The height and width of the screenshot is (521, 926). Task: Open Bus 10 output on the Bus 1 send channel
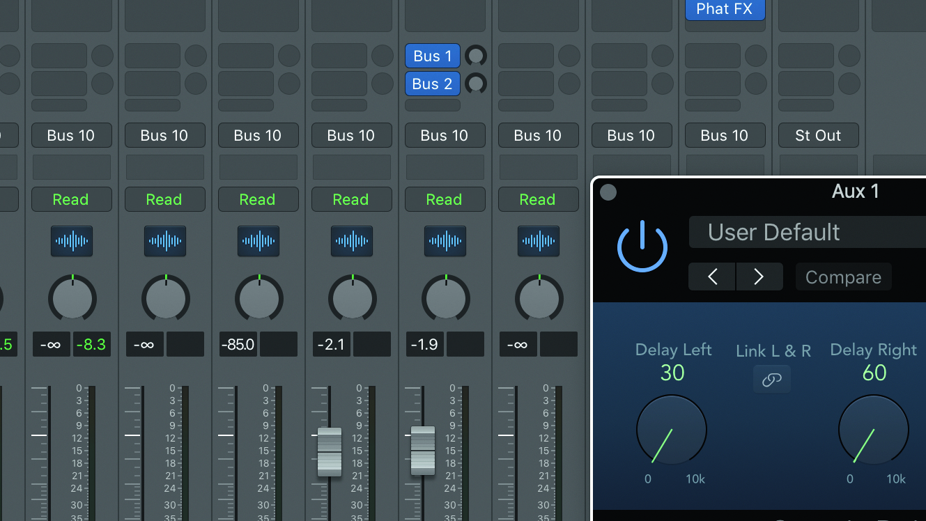[445, 135]
